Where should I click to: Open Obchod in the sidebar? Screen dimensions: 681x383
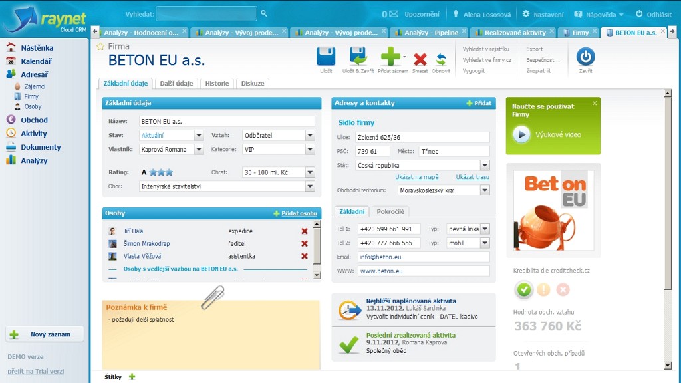click(35, 120)
